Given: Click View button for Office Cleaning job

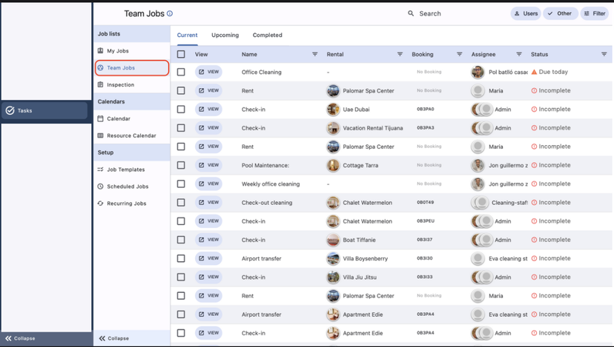Looking at the screenshot, I should (x=208, y=73).
